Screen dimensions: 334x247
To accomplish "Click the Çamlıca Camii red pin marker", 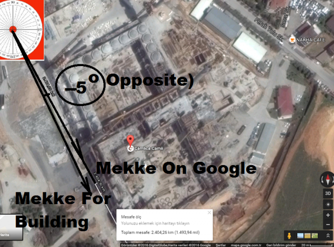I will (x=130, y=140).
